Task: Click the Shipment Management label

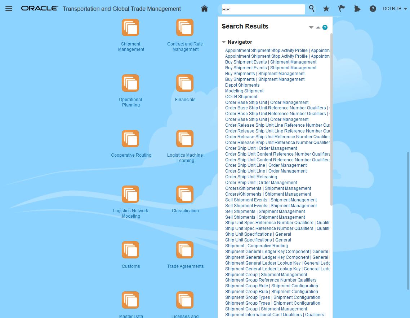Action: click(x=131, y=47)
